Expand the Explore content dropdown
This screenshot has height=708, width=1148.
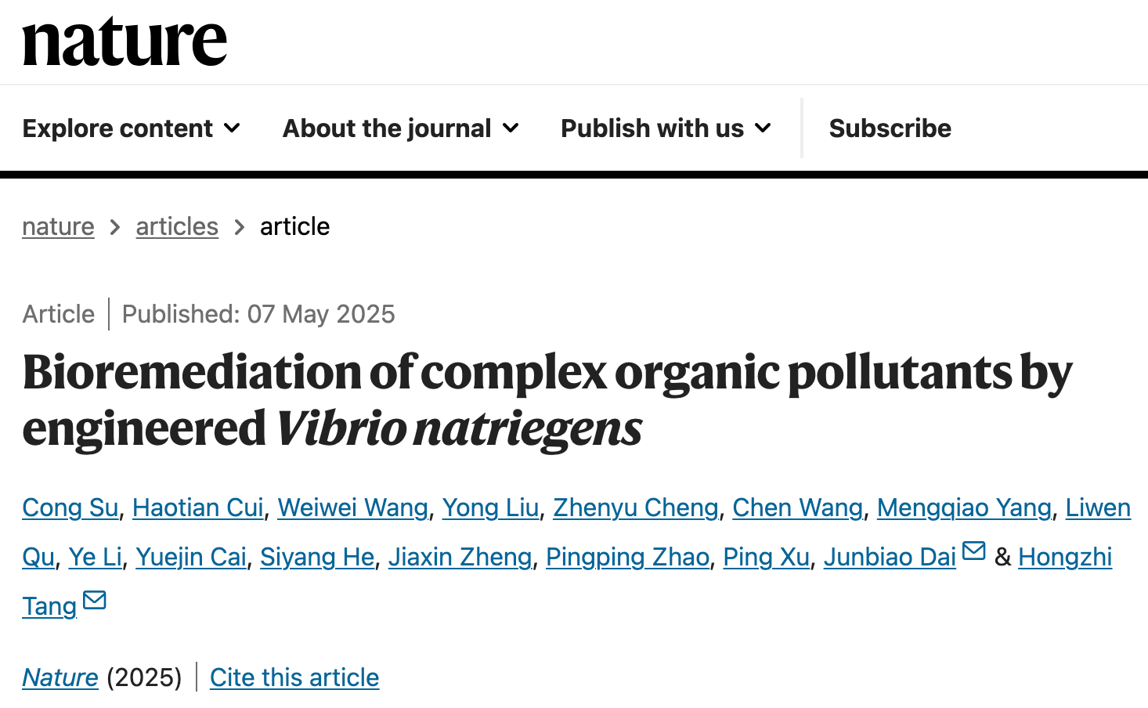[x=131, y=128]
